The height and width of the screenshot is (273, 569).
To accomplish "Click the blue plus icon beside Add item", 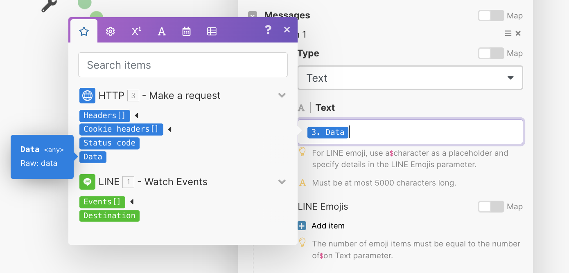I will click(x=302, y=226).
